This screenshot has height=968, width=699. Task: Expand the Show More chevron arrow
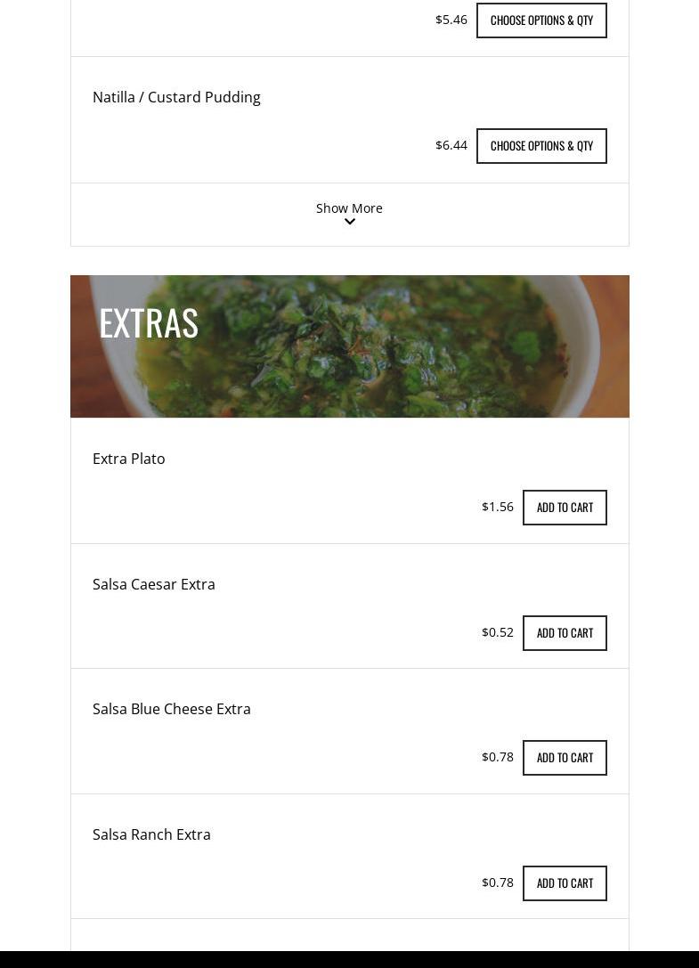click(x=350, y=222)
